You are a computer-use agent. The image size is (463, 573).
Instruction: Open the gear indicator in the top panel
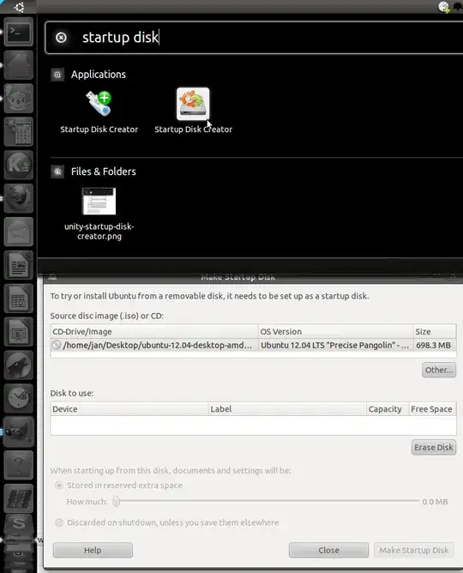(458, 7)
